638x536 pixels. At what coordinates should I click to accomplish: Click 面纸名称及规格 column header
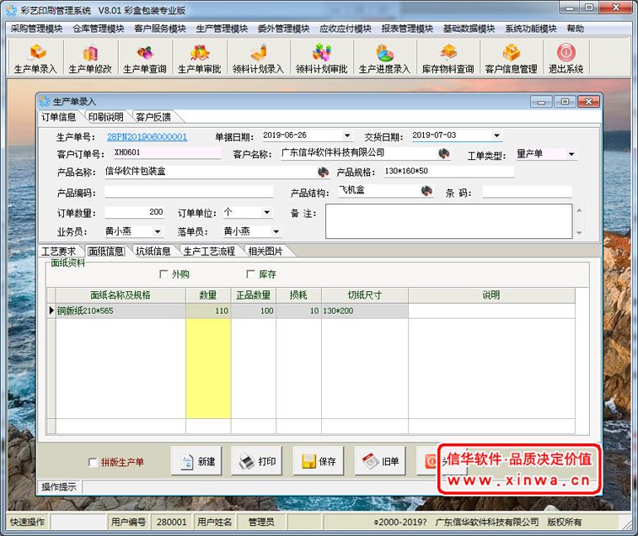pos(121,295)
